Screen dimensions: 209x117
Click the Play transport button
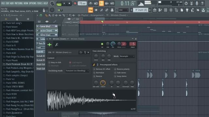tap(64, 4)
